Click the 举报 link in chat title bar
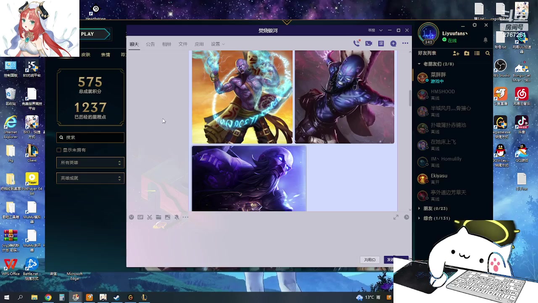The height and width of the screenshot is (303, 538). [x=372, y=30]
